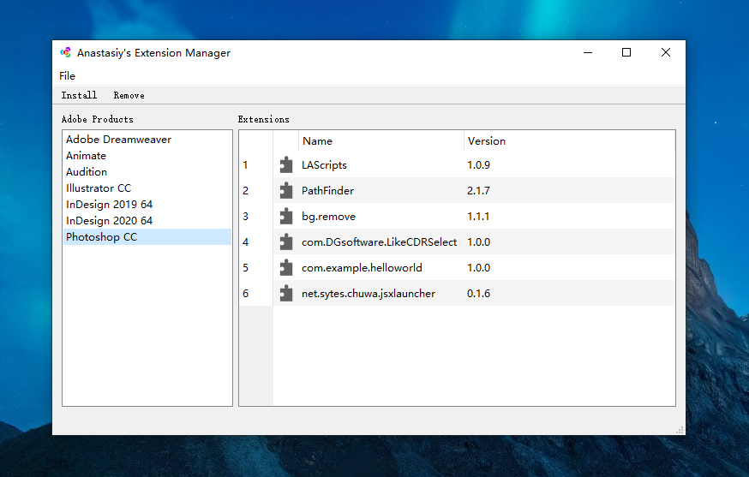Choose Animate from Adobe Products
Screen dimensions: 749x477
(x=87, y=156)
